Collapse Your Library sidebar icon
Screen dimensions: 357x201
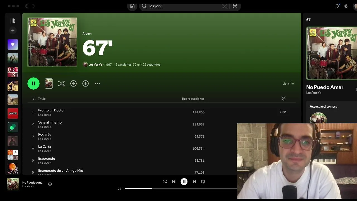click(13, 21)
